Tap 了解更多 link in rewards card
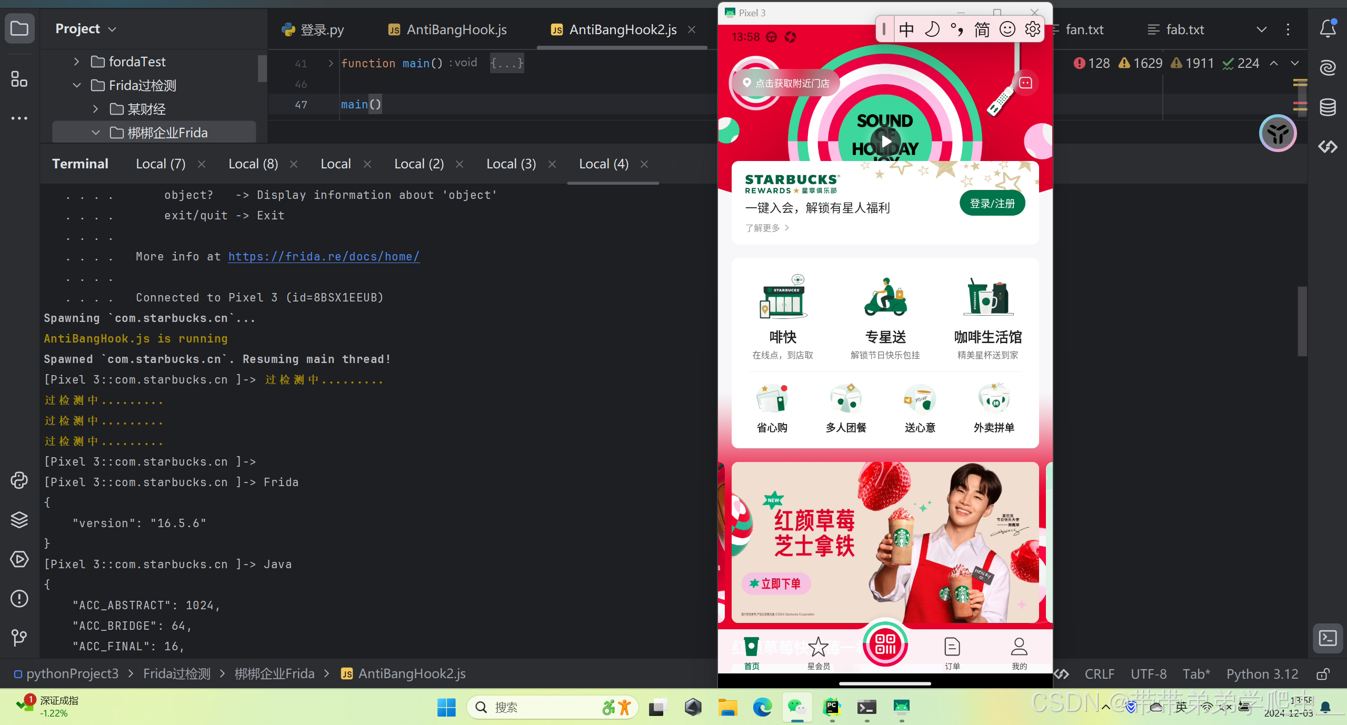 point(767,228)
